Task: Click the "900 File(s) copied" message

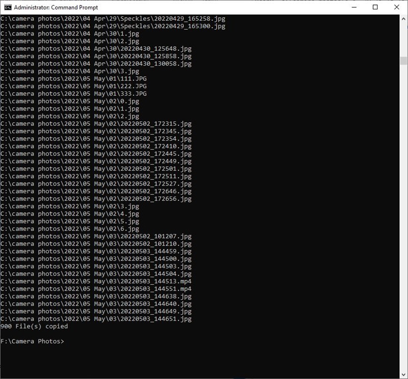Action: tap(34, 326)
